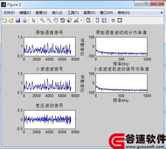The image size is (166, 149).
Task: Open the 编辑(E) menu
Action: click(25, 13)
